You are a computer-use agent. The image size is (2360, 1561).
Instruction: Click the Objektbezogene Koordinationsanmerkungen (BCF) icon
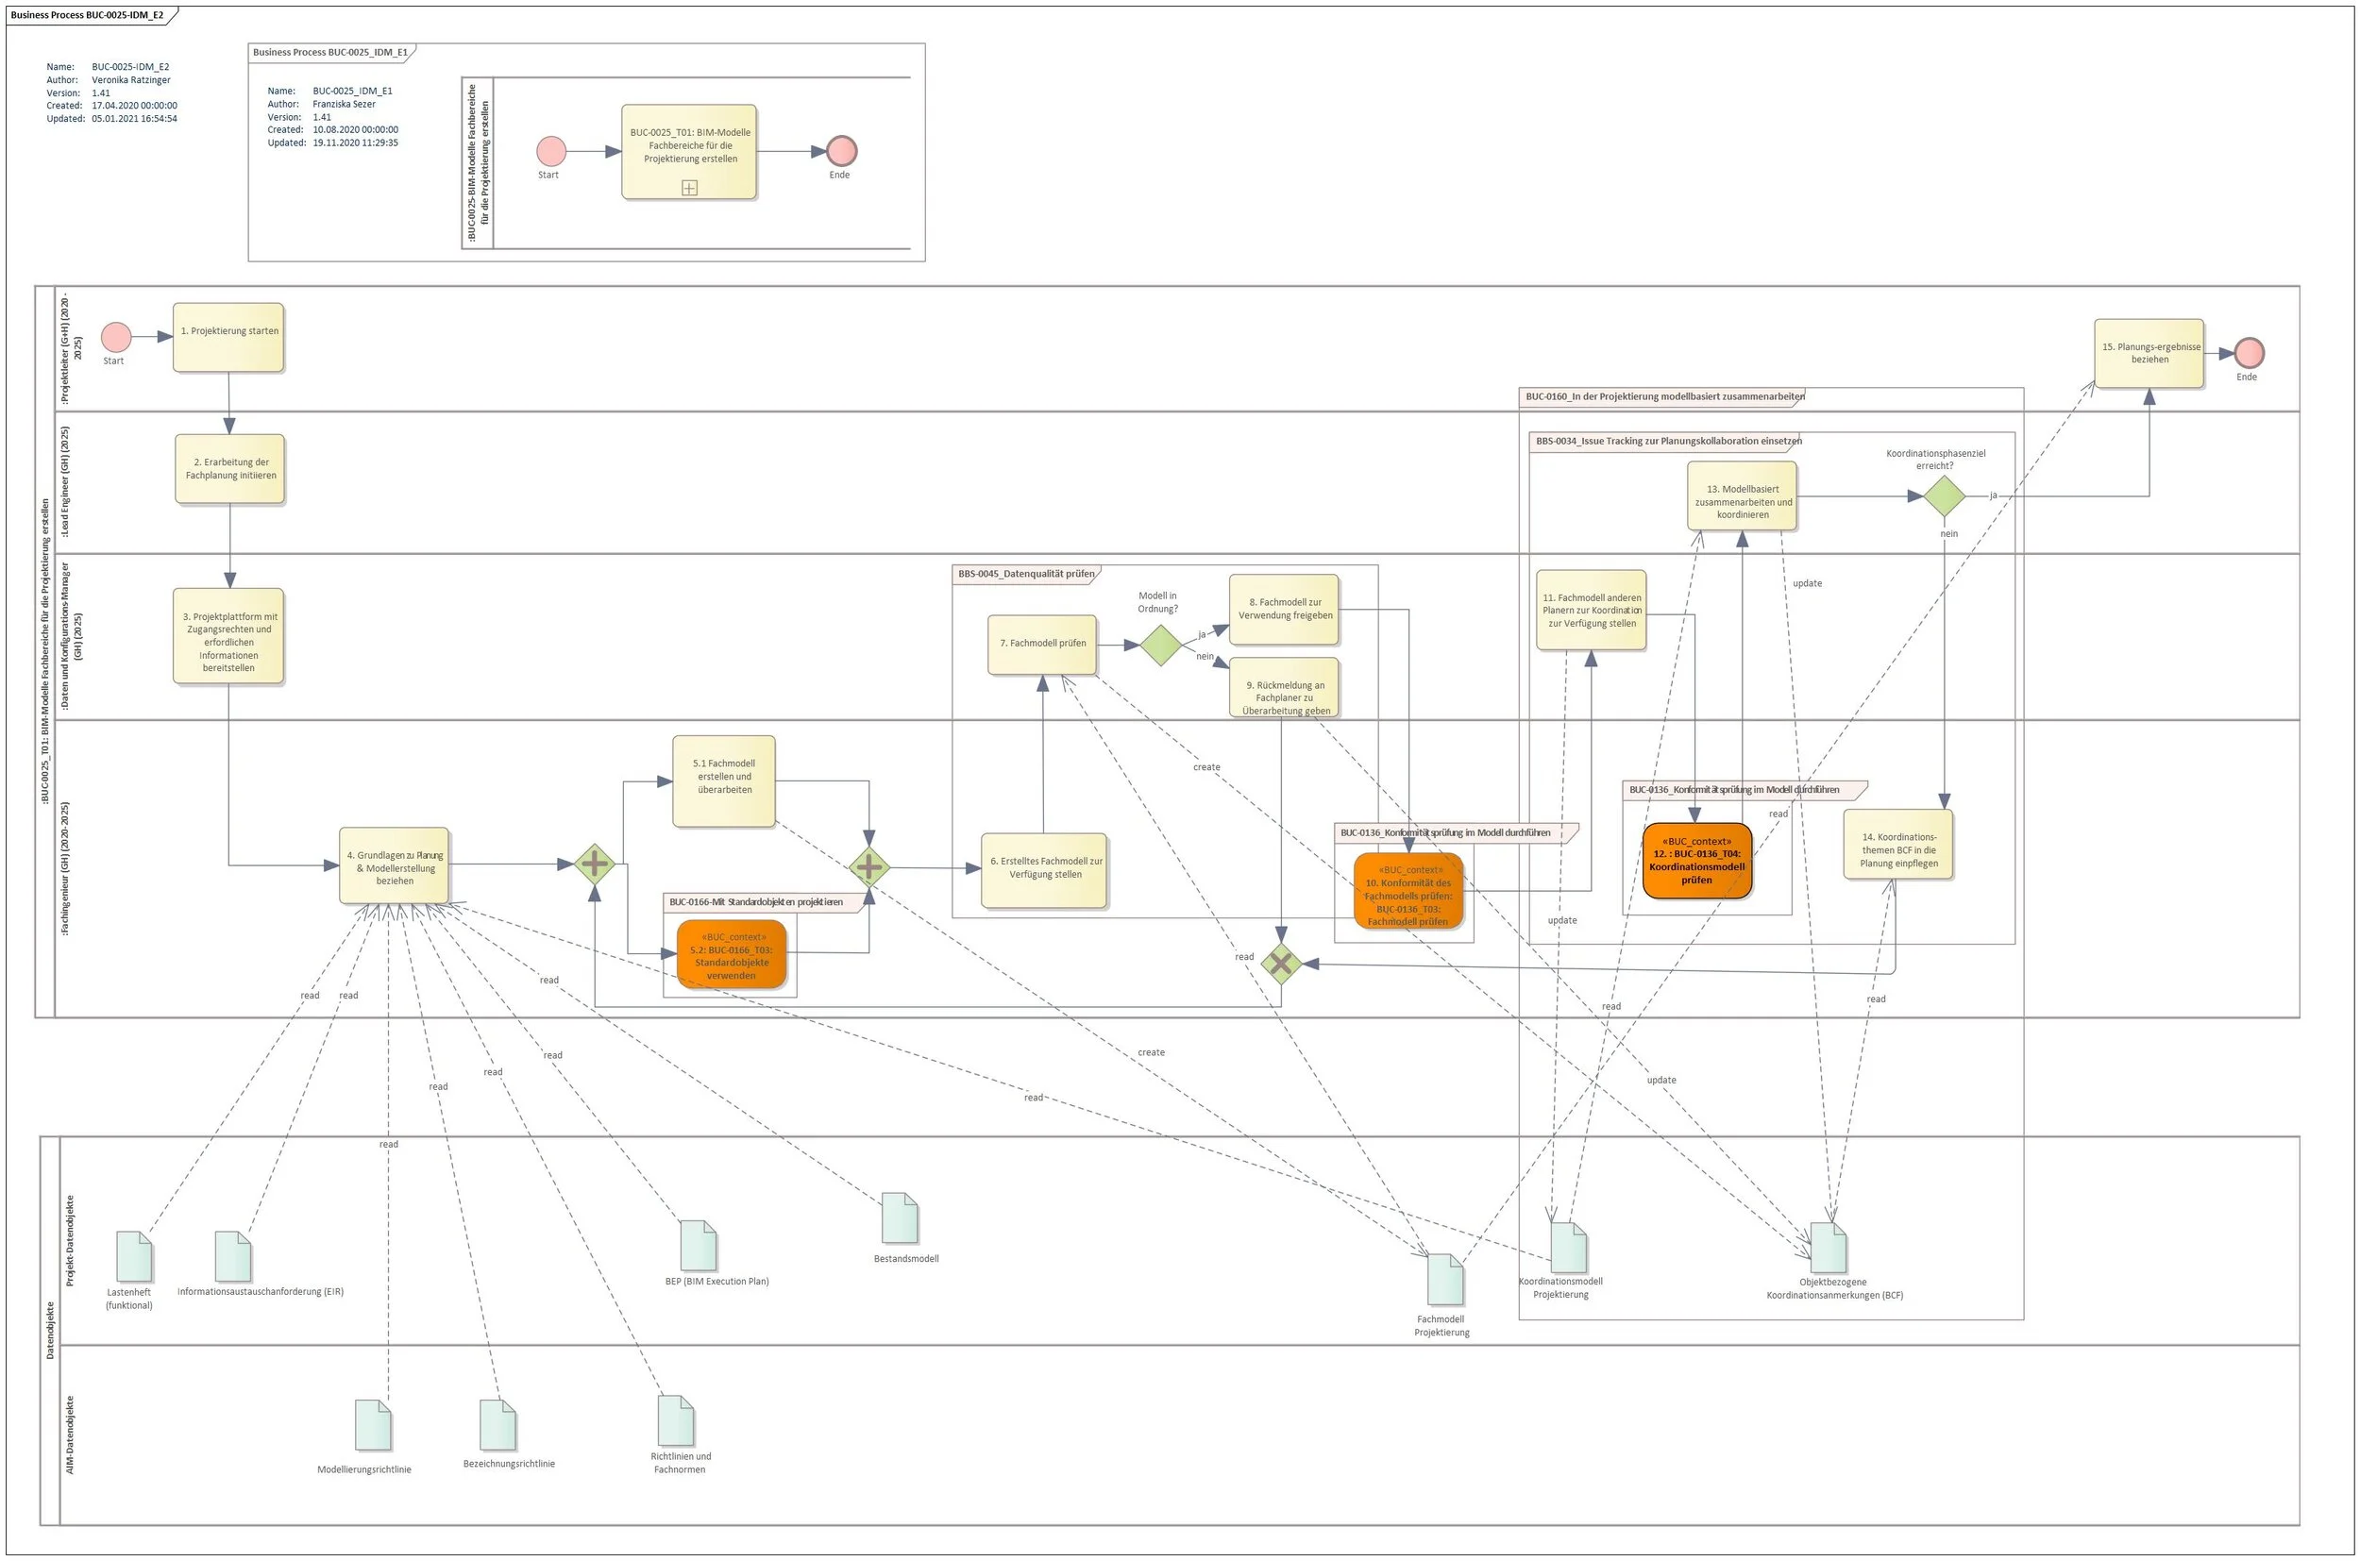pos(1830,1247)
